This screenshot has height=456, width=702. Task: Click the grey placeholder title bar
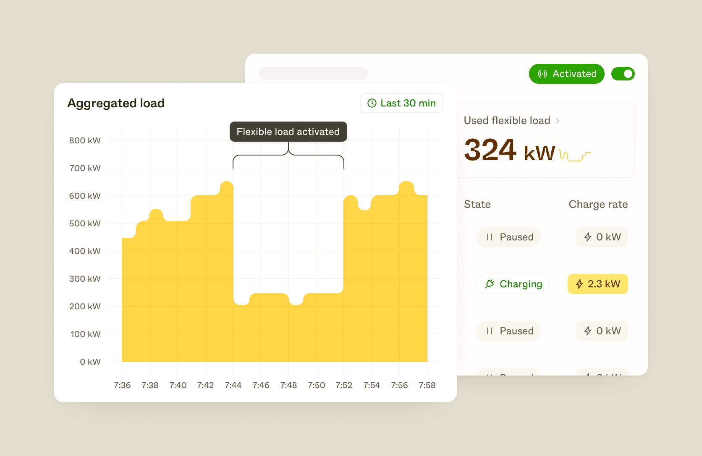point(313,73)
